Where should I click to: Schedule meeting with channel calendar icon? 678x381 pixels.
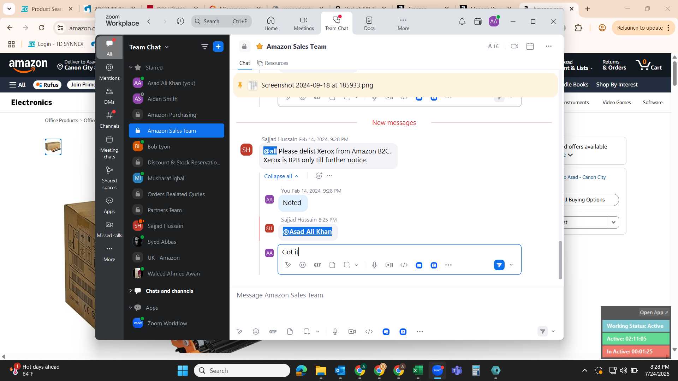pos(530,46)
